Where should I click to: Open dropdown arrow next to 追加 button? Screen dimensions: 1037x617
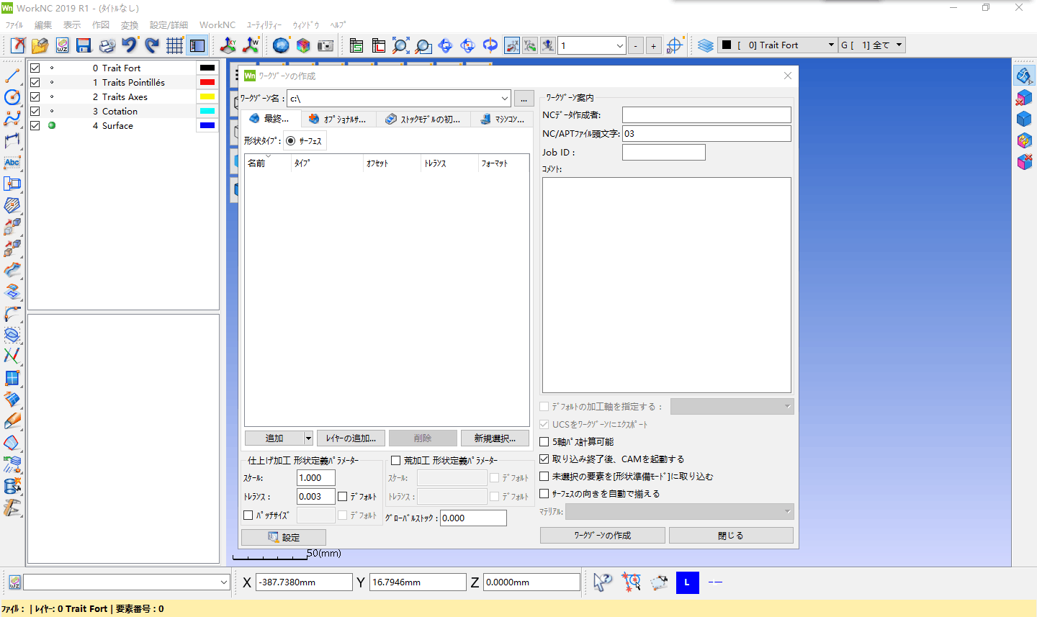pos(308,438)
